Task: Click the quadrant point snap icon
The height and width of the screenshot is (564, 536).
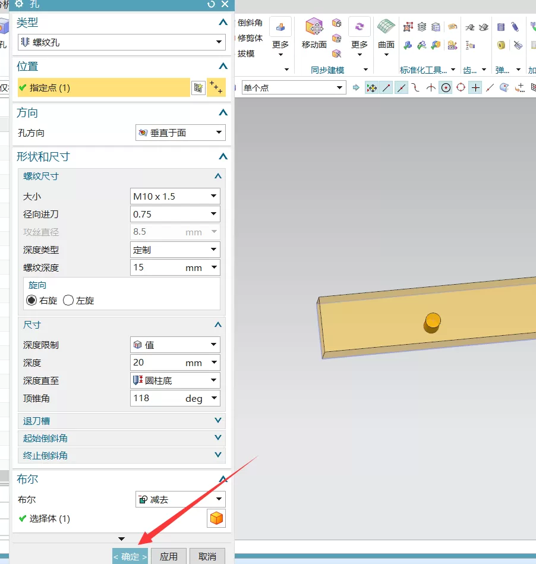Action: pyautogui.click(x=461, y=87)
